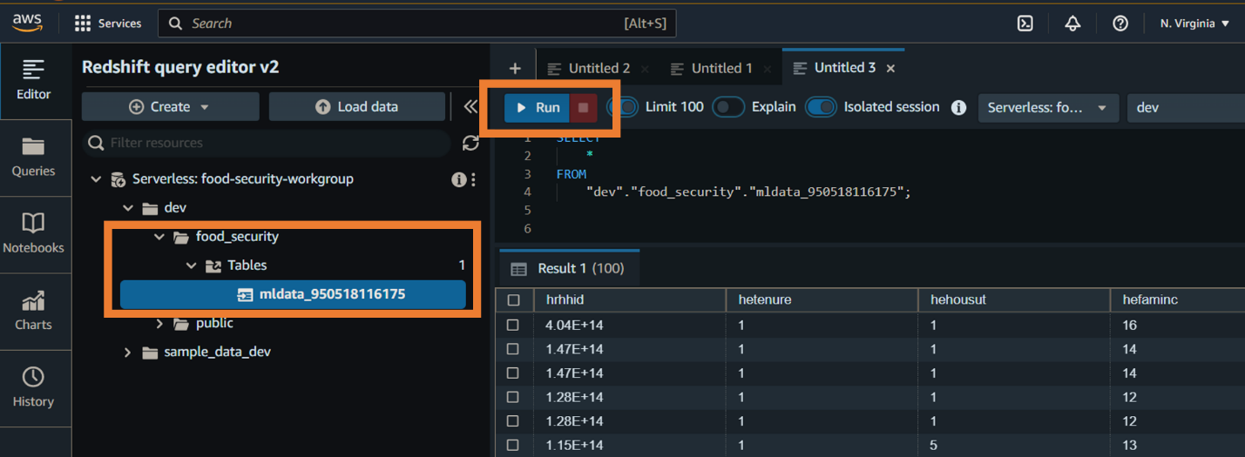The height and width of the screenshot is (457, 1245).
Task: Run the query
Action: tap(538, 108)
